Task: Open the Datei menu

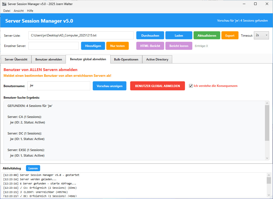Action: tap(7, 11)
